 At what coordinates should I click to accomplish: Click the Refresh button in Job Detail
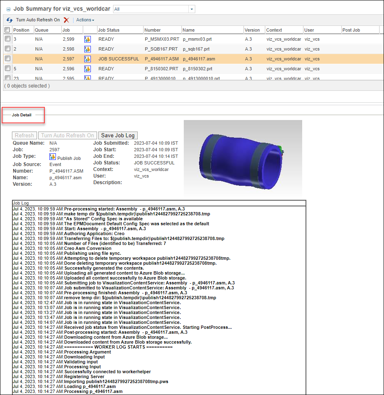pyautogui.click(x=24, y=136)
